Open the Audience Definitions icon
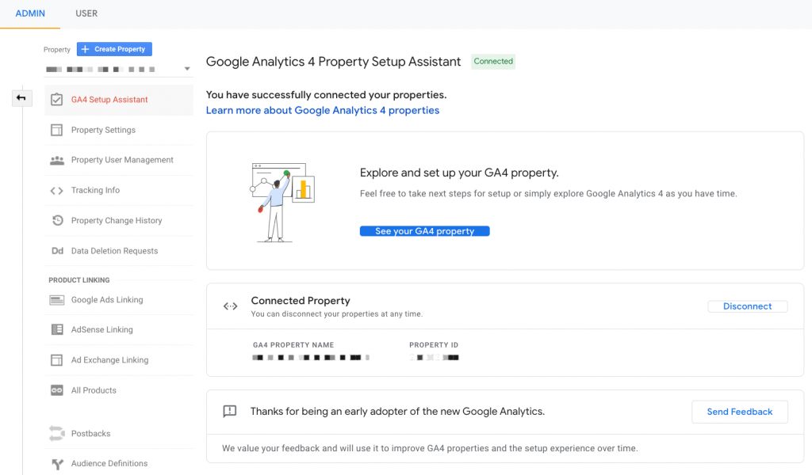The image size is (812, 475). tap(57, 463)
